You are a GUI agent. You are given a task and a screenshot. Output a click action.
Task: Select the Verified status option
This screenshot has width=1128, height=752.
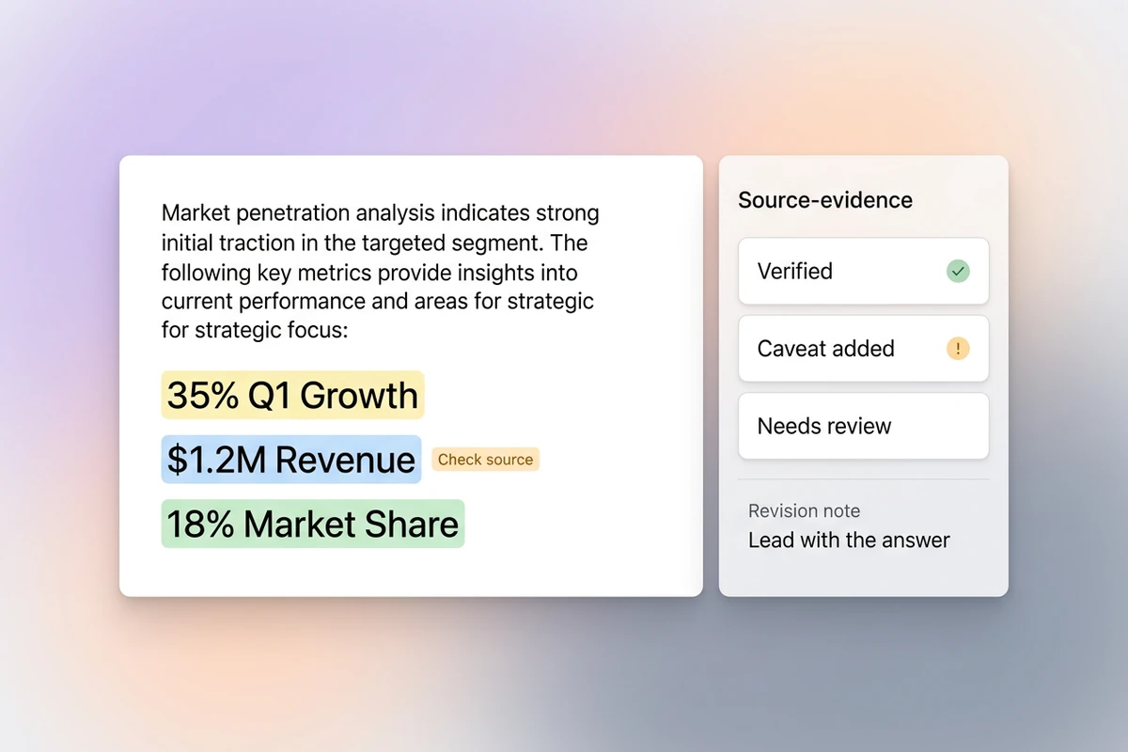[863, 272]
